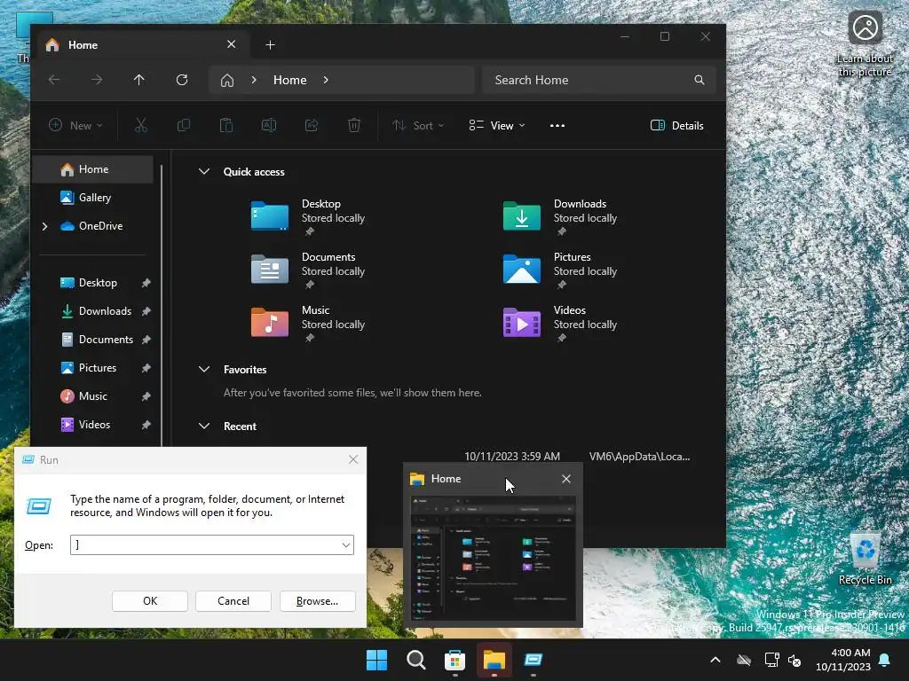Refresh the Home folder view

pyautogui.click(x=182, y=80)
